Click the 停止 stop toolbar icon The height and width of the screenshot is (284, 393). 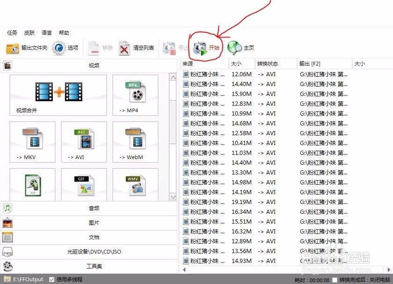pos(169,48)
